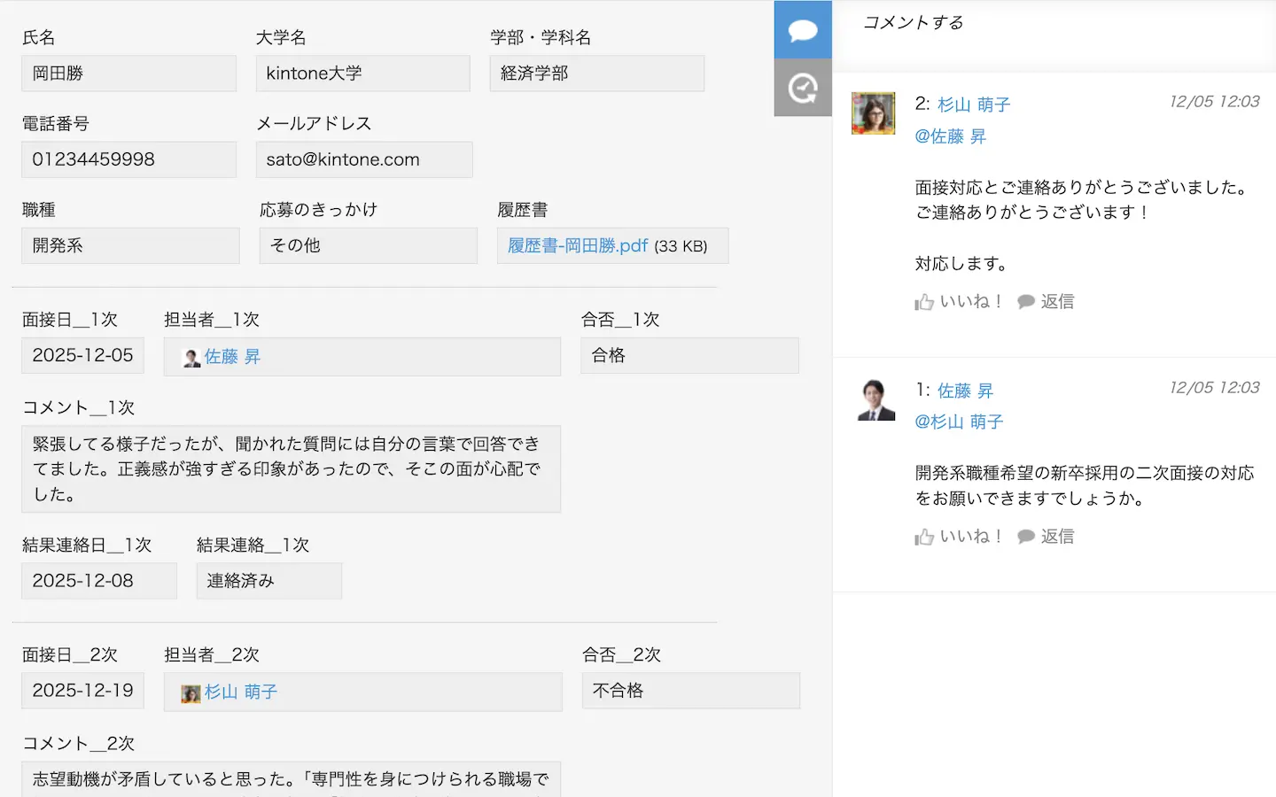
Task: Click the small user icon beside 杉山 萌子 in 担当者__2次
Action: (191, 693)
